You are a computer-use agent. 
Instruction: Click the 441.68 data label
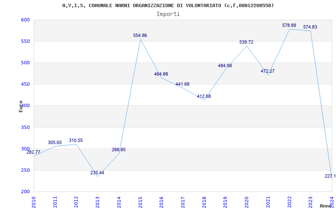[182, 84]
